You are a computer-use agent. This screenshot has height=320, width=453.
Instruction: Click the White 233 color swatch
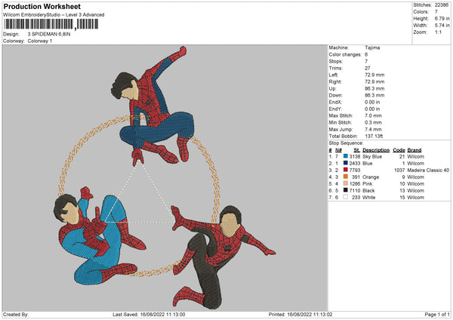click(346, 197)
